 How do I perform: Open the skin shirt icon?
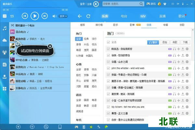coord(165,4)
